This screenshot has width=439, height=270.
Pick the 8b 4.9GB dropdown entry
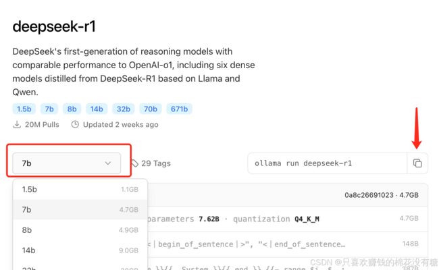point(80,230)
